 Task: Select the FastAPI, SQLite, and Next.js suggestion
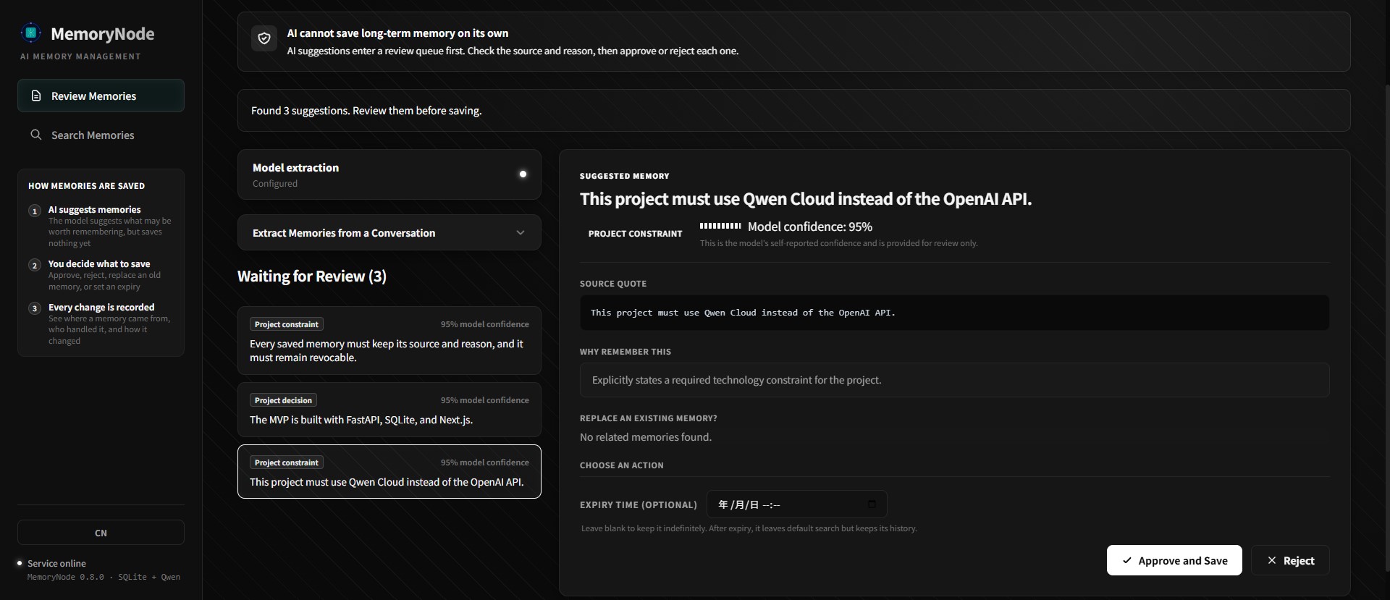(389, 410)
